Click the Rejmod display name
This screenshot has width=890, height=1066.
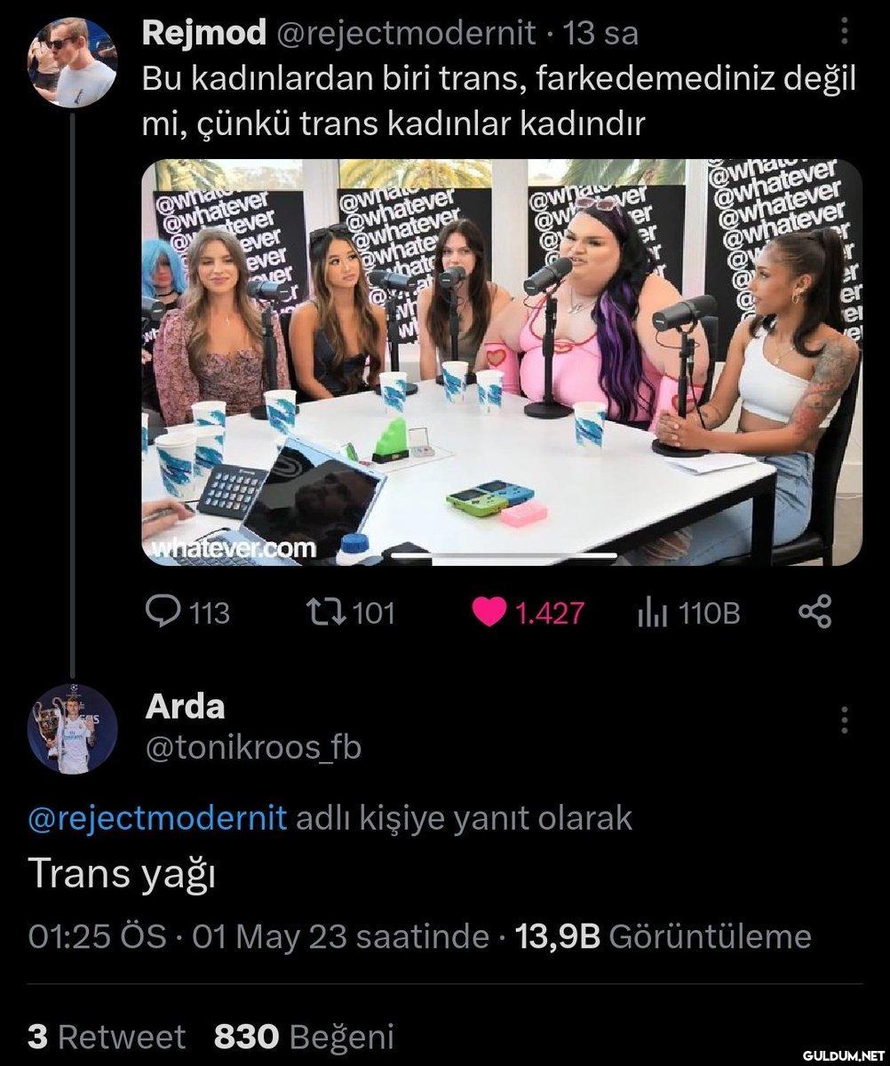point(204,34)
